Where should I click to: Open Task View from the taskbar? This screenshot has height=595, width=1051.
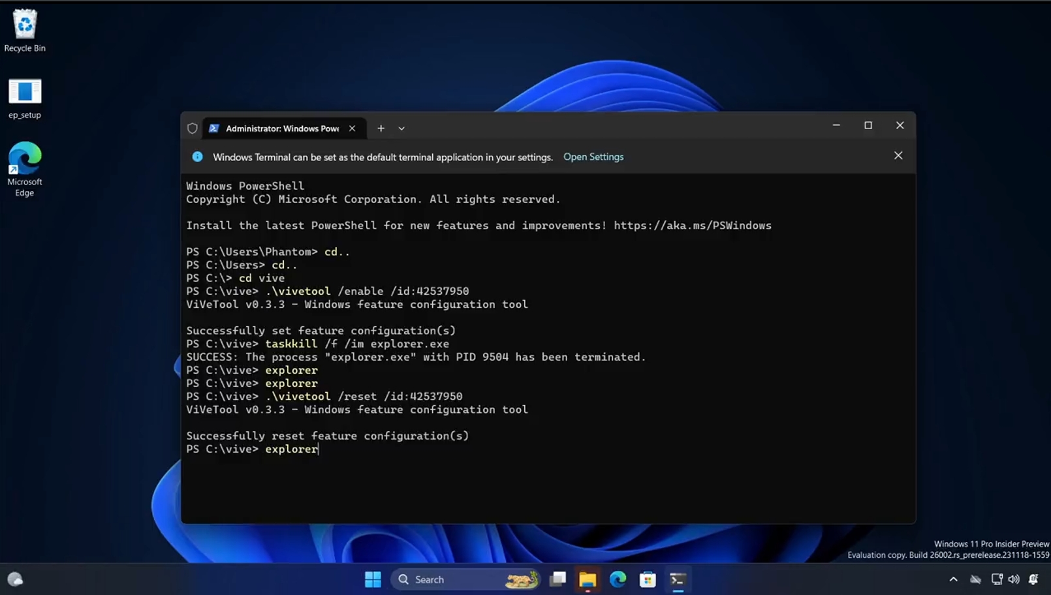tap(557, 579)
